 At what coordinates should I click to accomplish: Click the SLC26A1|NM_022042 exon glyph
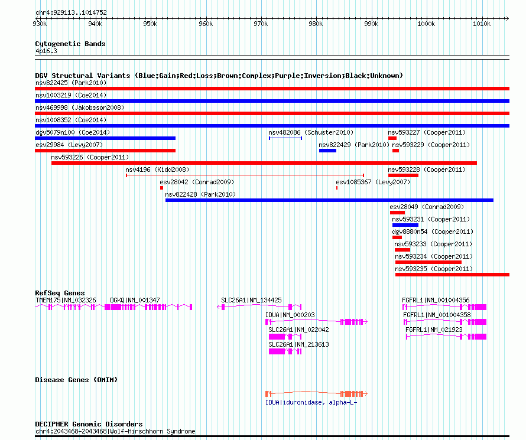click(x=285, y=337)
